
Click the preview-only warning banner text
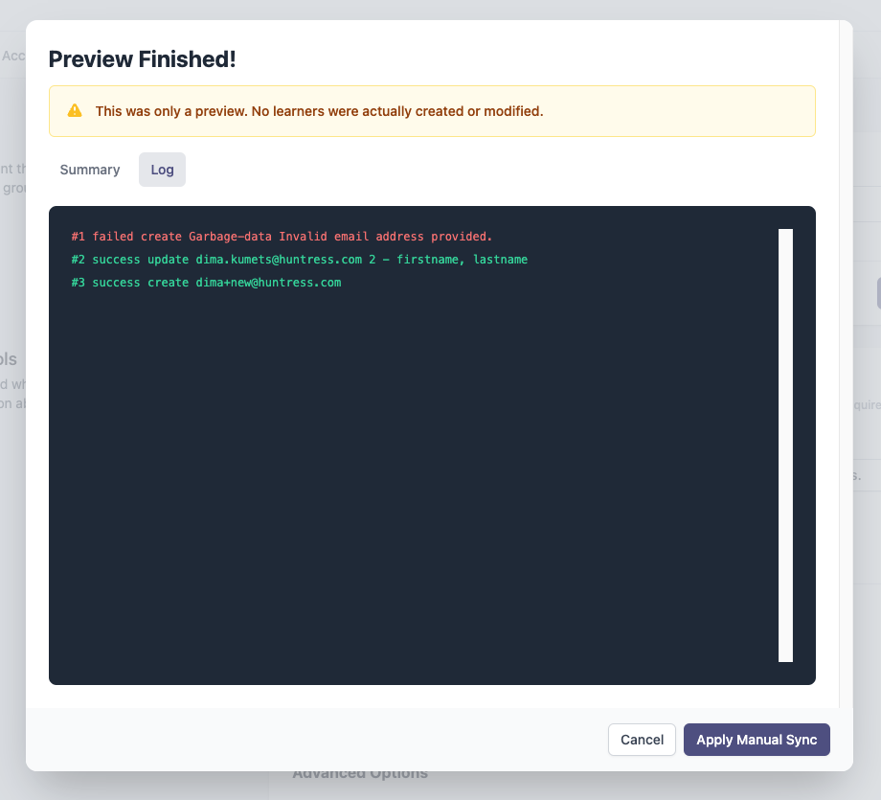(x=319, y=111)
